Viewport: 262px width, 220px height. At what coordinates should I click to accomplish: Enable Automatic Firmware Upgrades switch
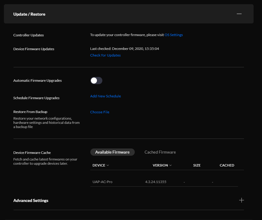(x=96, y=81)
